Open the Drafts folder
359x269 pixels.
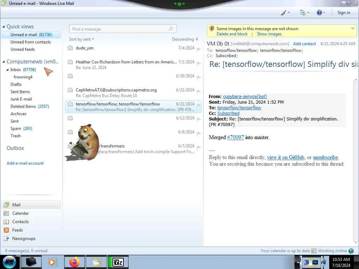click(x=16, y=84)
